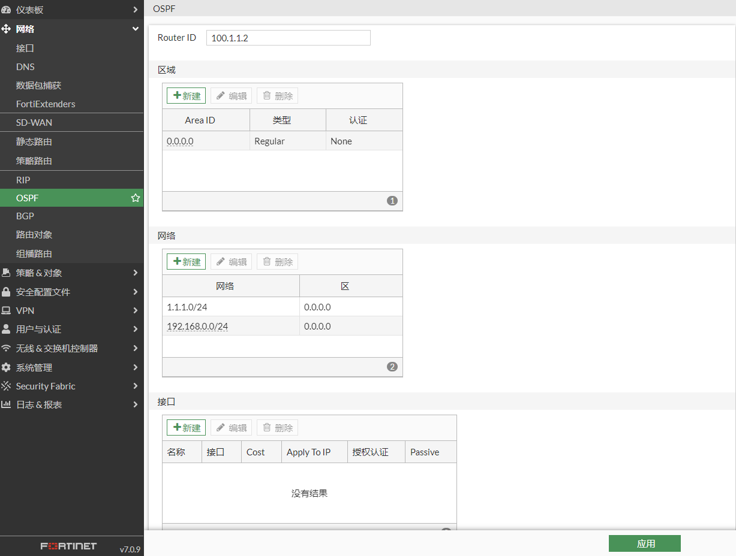Click the 应用 button
This screenshot has height=556, width=736.
(x=644, y=543)
